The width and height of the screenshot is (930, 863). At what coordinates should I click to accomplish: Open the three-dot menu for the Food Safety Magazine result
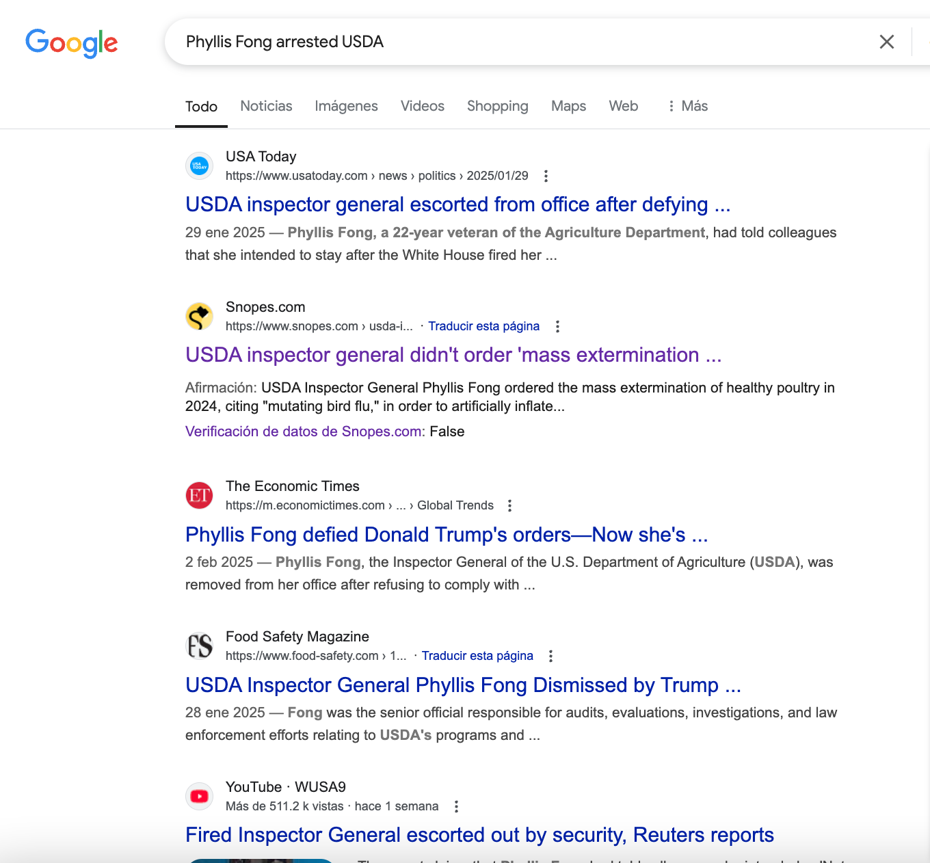coord(550,656)
